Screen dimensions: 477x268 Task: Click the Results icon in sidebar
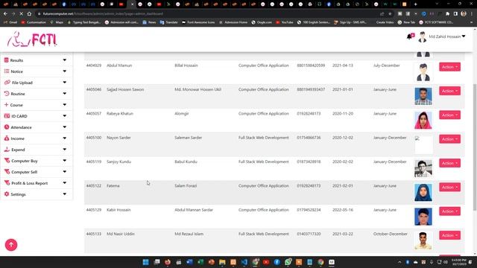coord(7,60)
